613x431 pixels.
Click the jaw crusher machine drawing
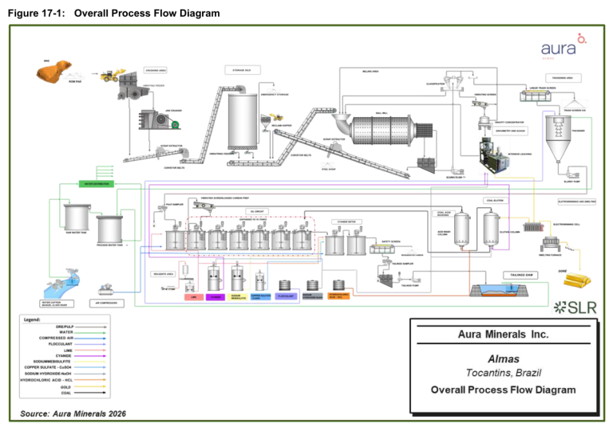pos(159,120)
